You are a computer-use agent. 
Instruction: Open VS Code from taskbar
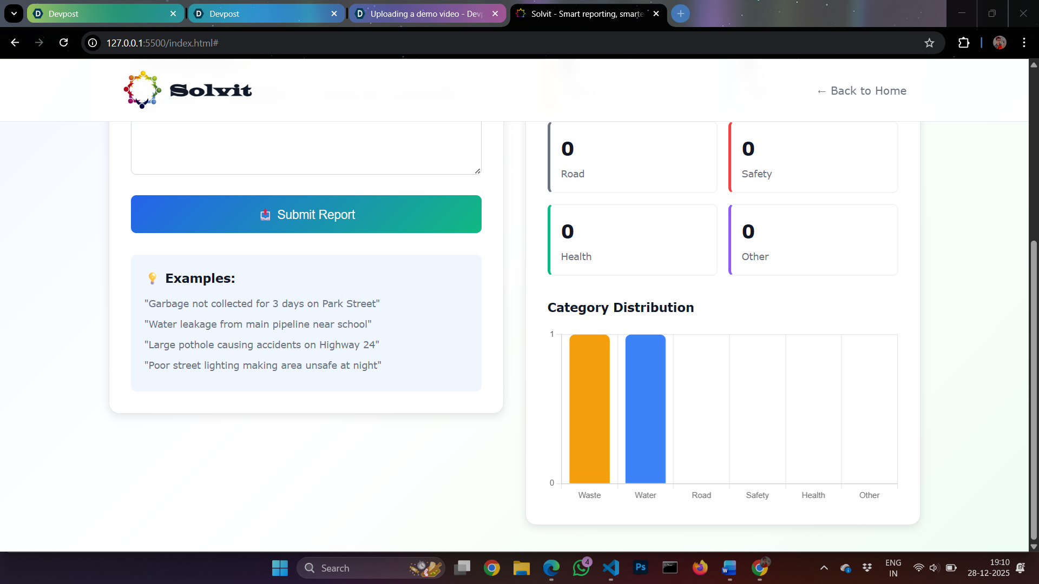tap(610, 568)
